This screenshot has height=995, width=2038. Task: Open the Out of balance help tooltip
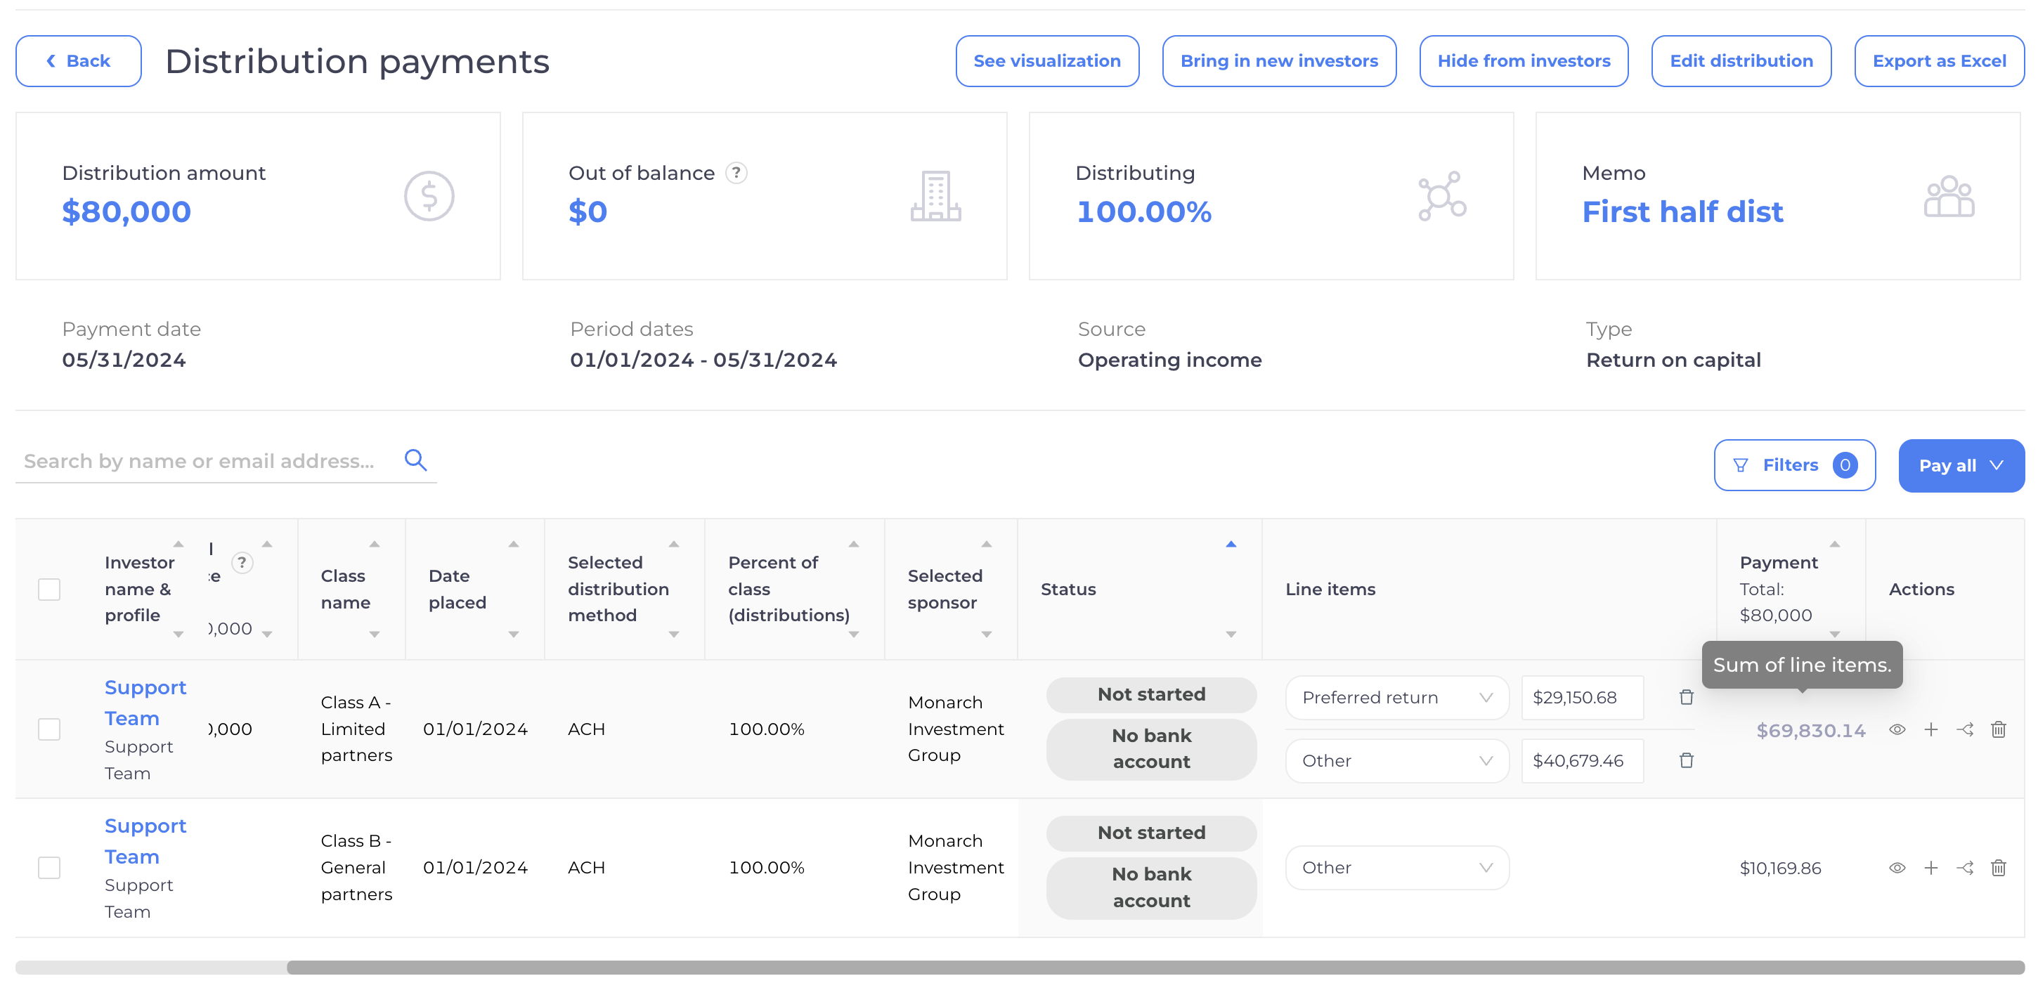pyautogui.click(x=736, y=174)
